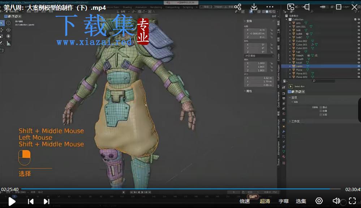This screenshot has height=208, width=361.
Task: Open the 倍速 playback speed menu
Action: coord(245,202)
